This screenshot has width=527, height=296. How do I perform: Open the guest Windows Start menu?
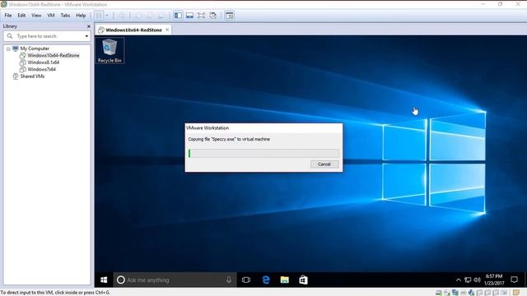tap(104, 280)
